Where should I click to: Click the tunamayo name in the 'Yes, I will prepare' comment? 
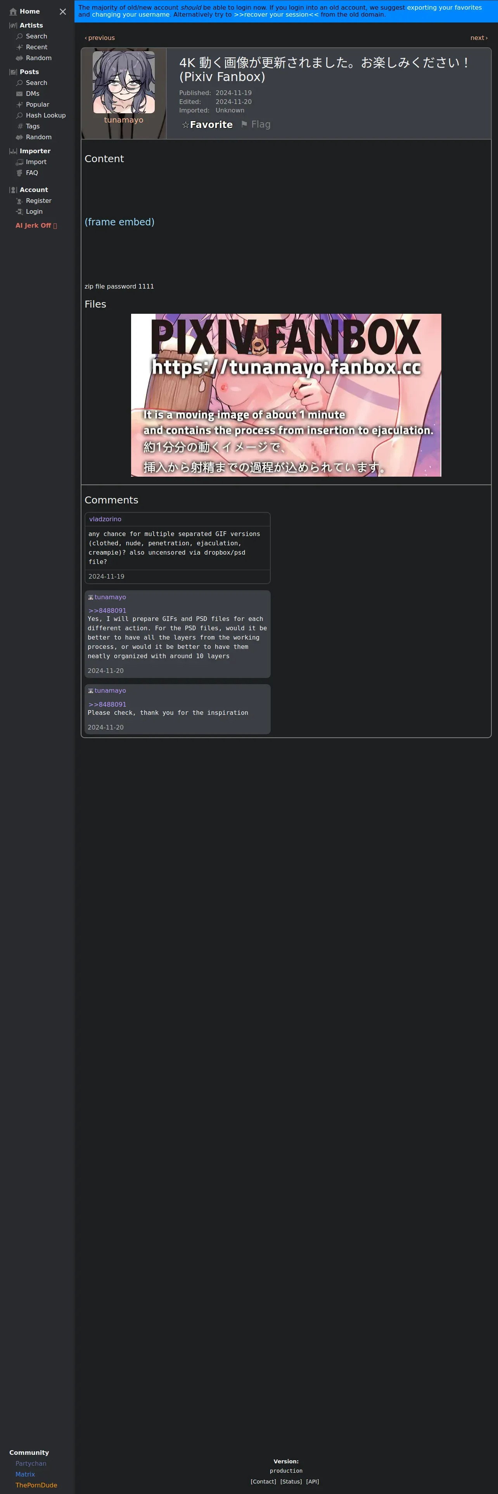110,597
